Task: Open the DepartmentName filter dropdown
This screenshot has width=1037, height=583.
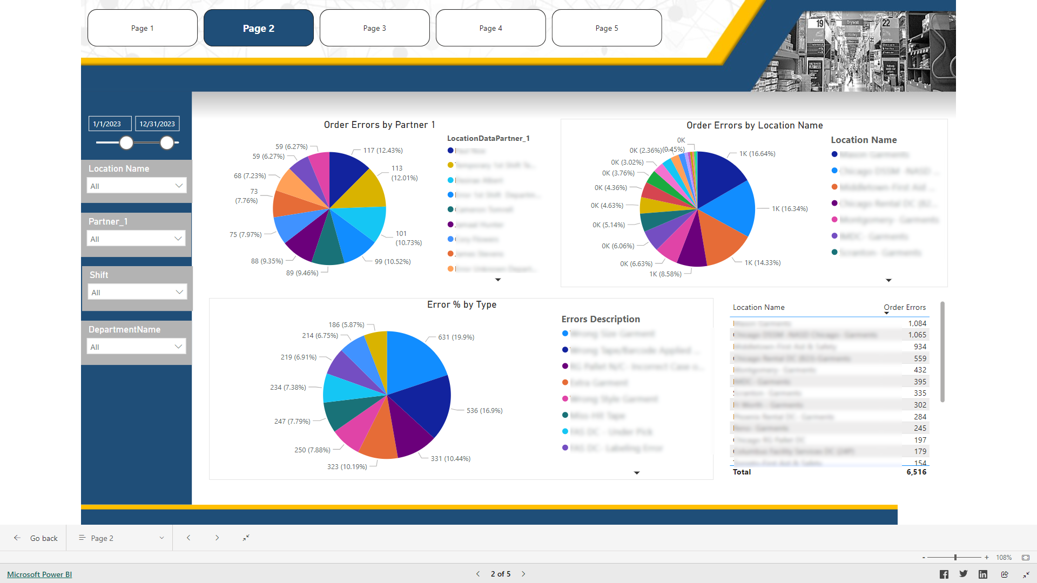Action: pos(179,346)
